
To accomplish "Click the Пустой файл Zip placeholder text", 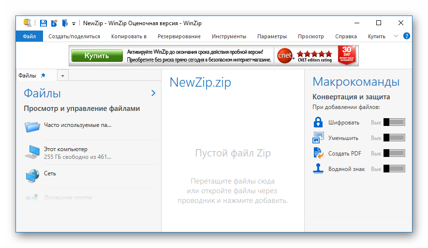I will [x=233, y=153].
